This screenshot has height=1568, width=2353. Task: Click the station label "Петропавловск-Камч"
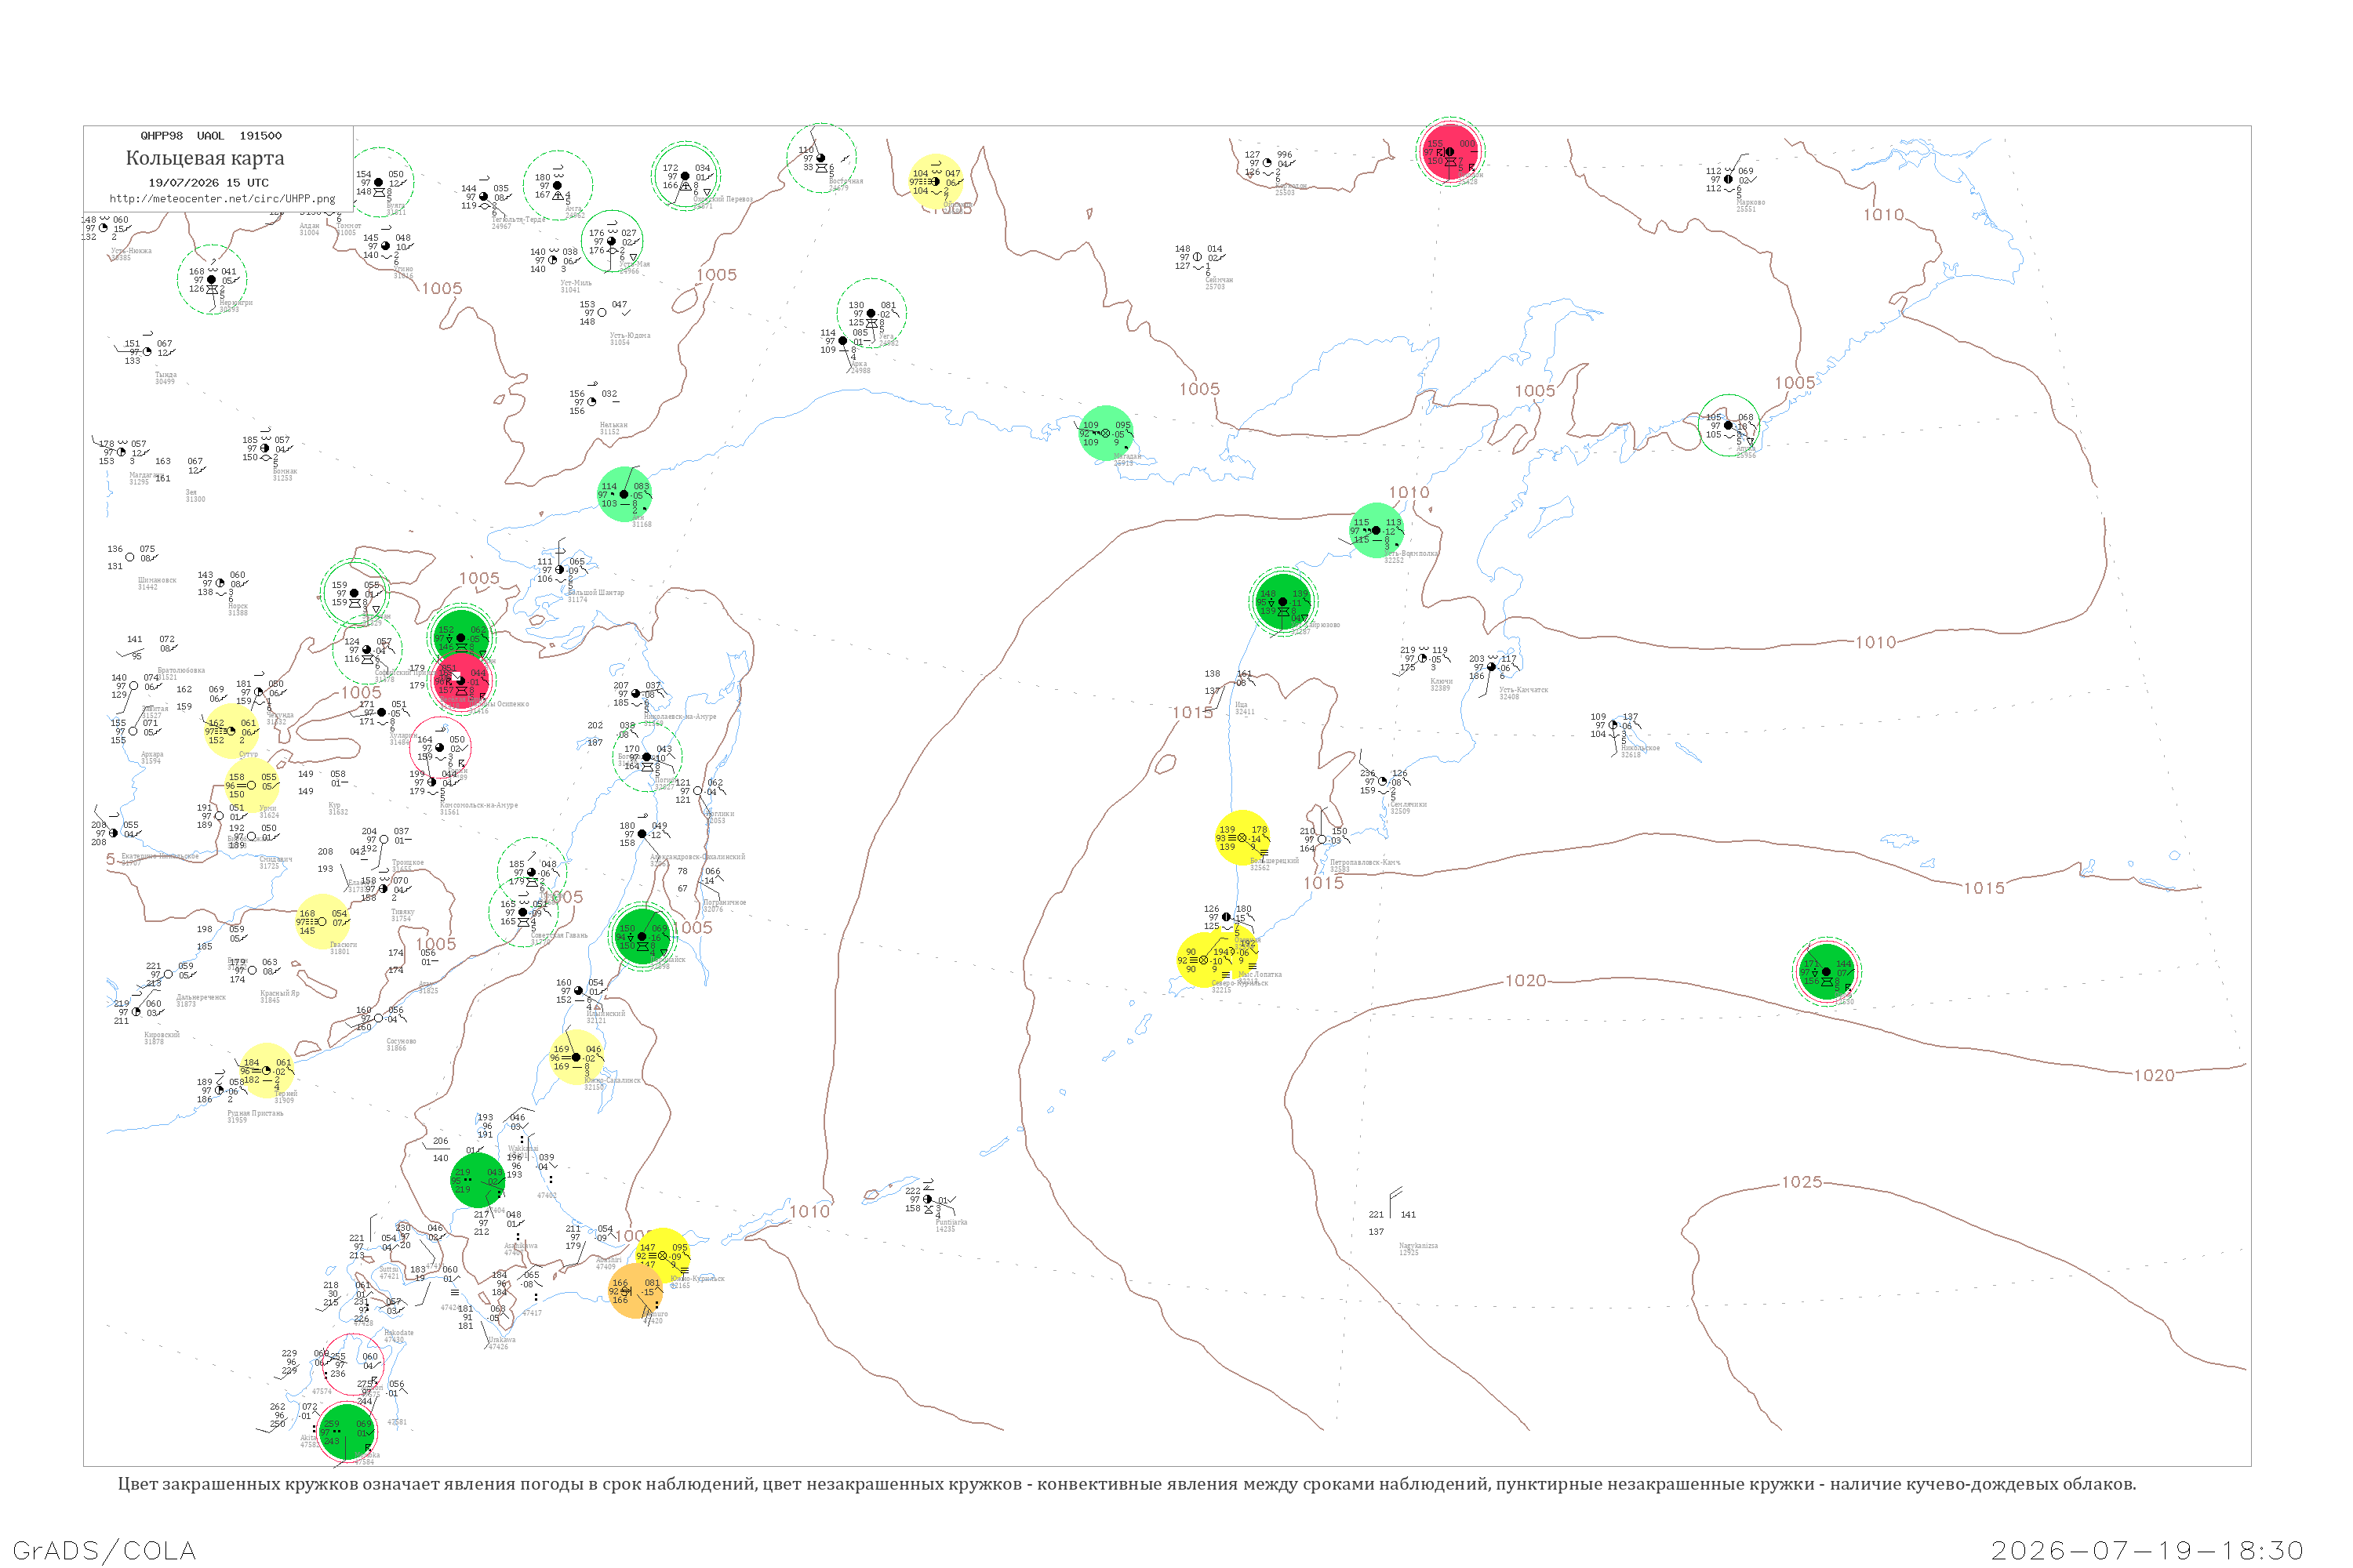pos(1365,862)
